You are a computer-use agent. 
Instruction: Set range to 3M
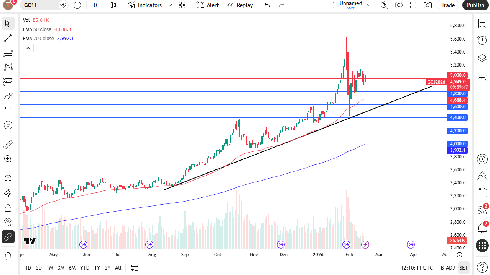click(x=61, y=268)
